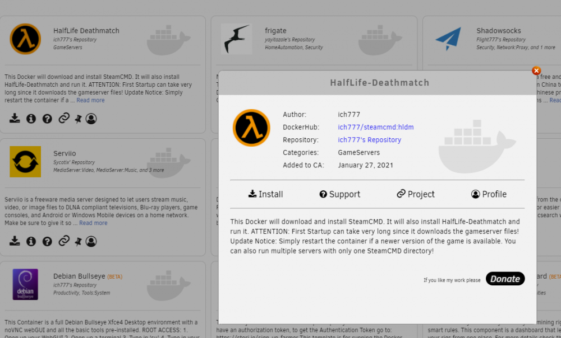Click chain link icon on Serviio card
Image resolution: width=561 pixels, height=338 pixels.
64,241
